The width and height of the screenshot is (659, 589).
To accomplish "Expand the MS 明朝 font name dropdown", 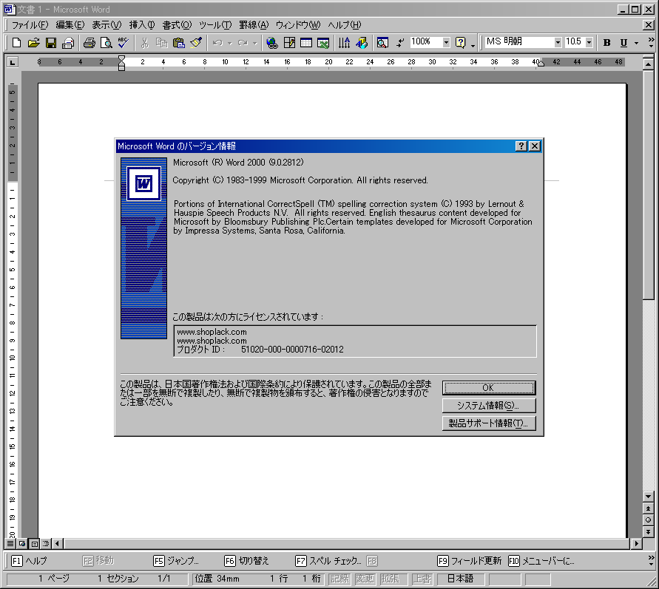I will 558,43.
